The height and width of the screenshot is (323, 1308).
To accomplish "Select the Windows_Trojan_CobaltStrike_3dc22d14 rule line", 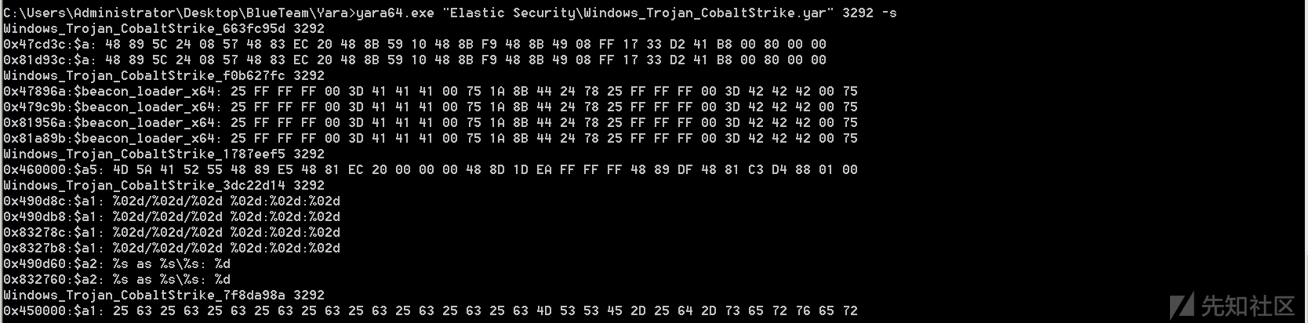I will [164, 185].
